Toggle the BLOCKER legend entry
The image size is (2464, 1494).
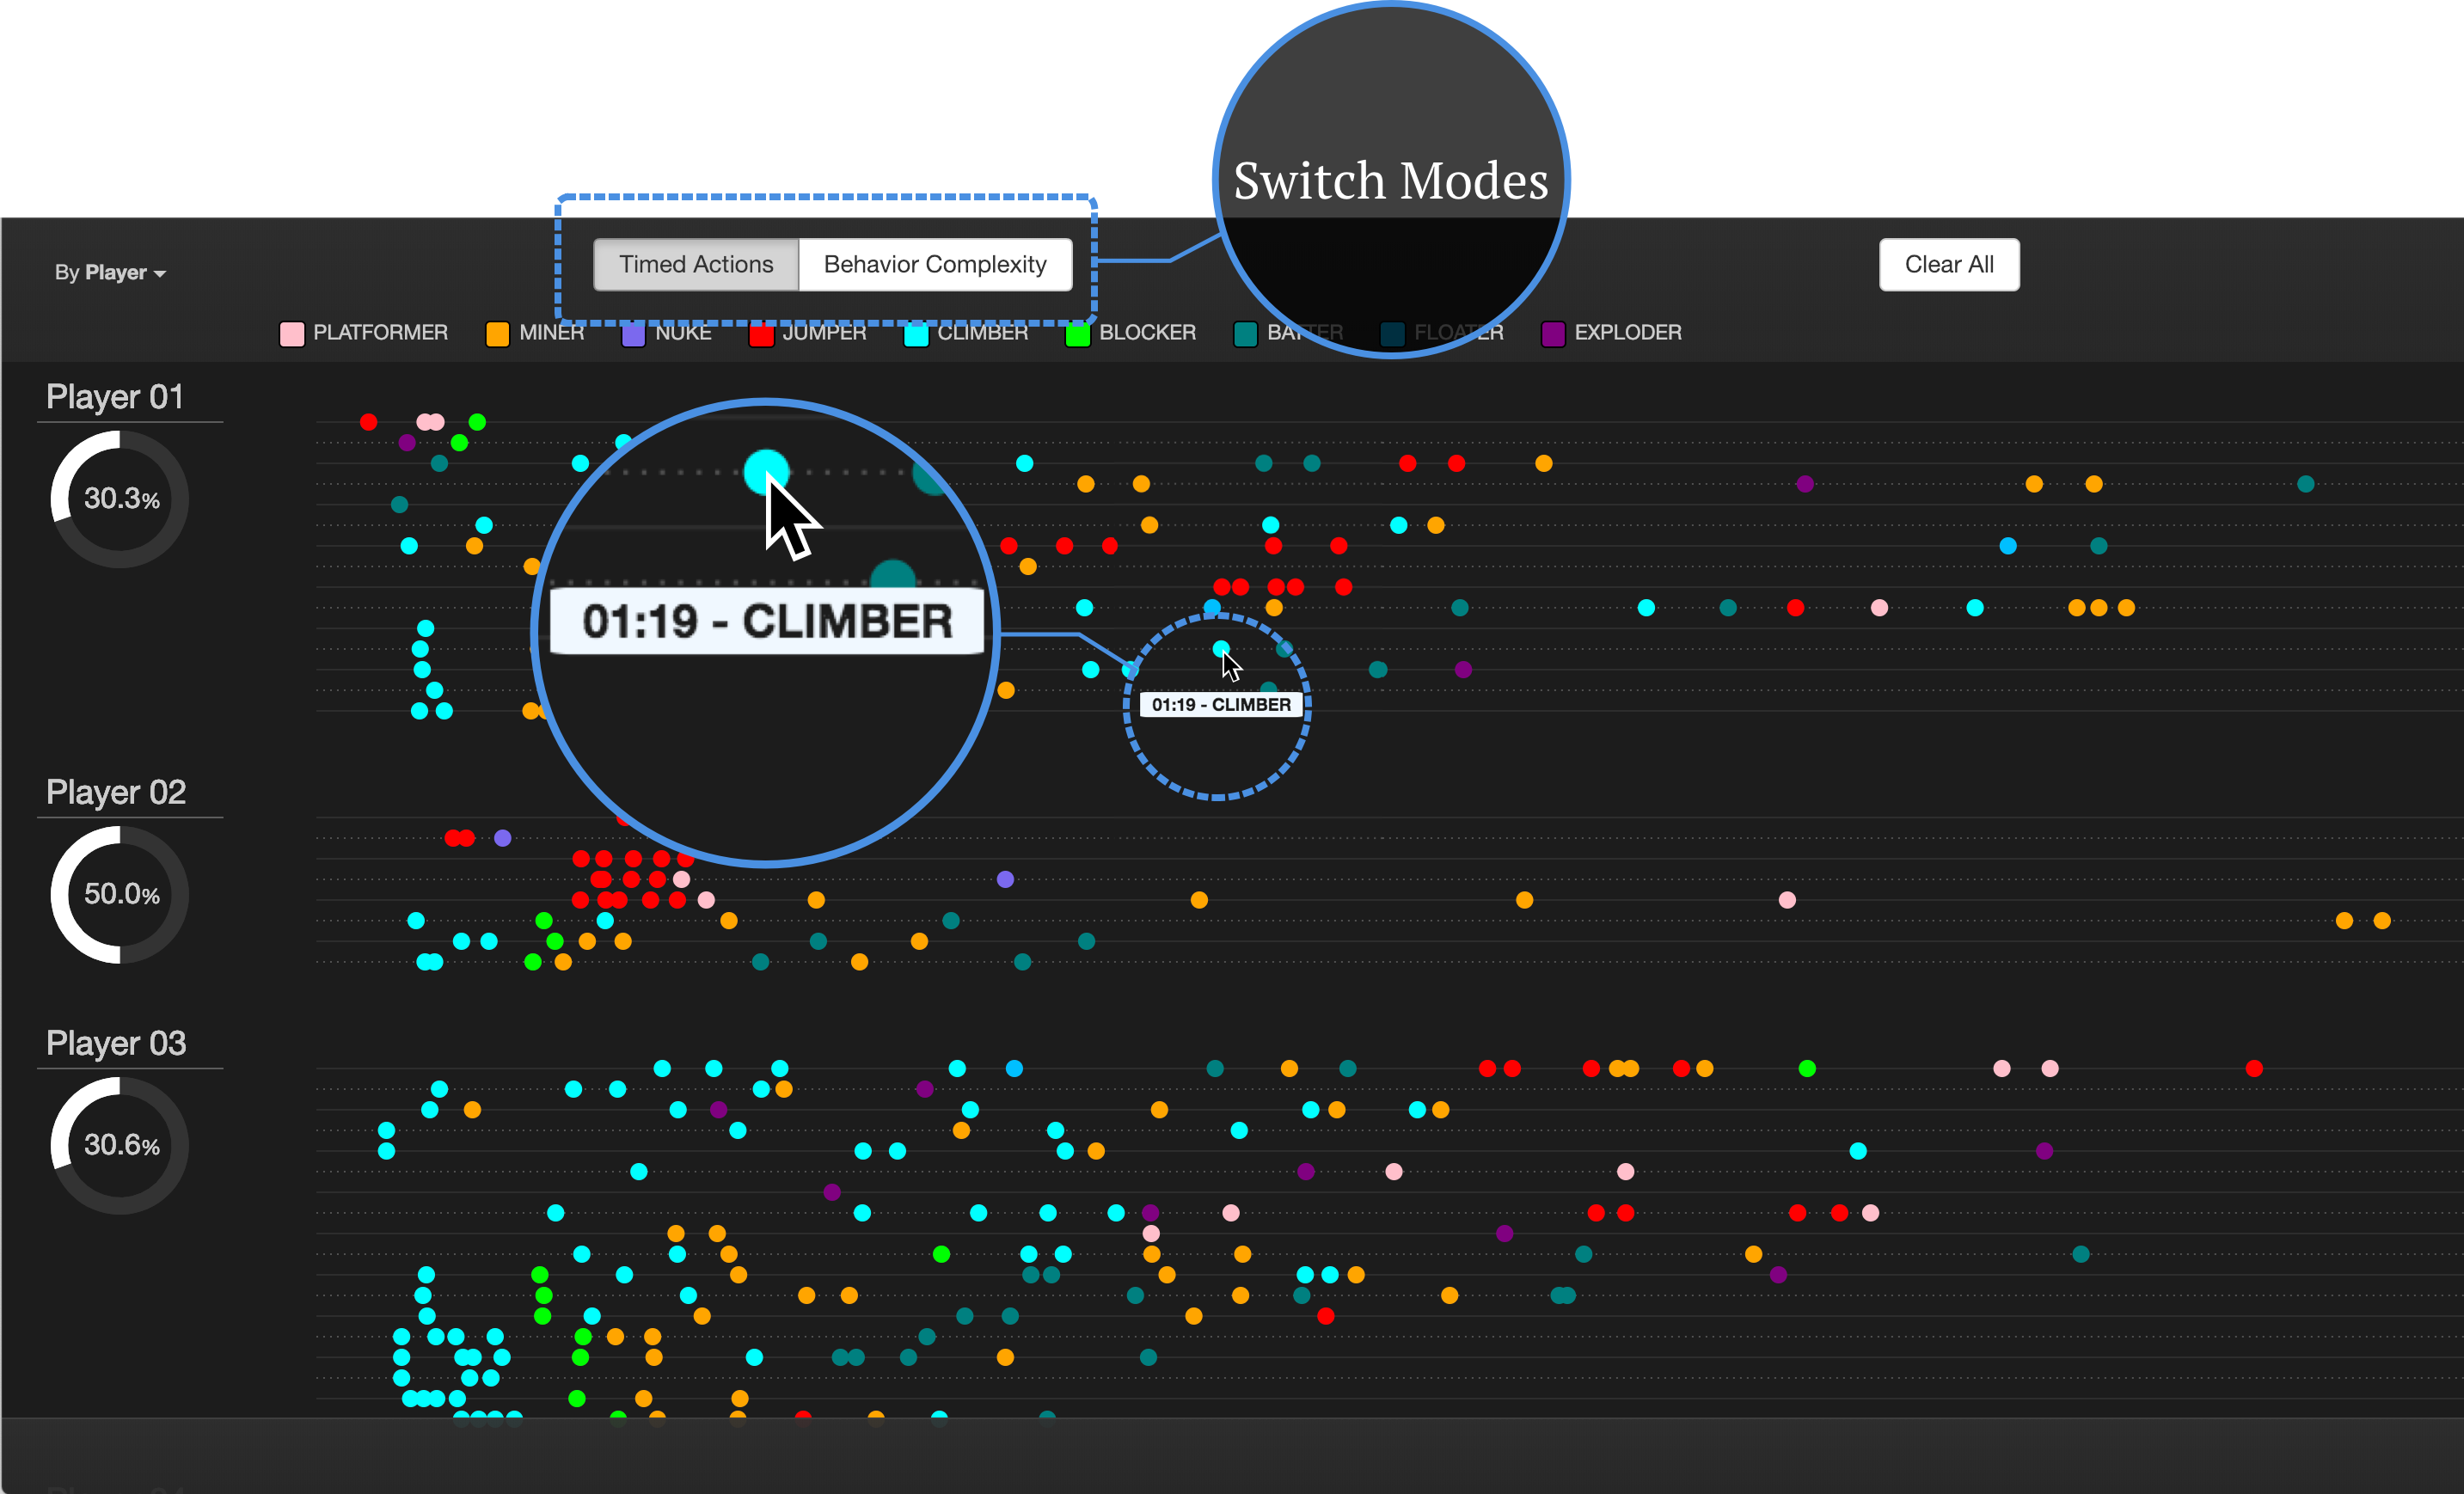pos(1131,333)
